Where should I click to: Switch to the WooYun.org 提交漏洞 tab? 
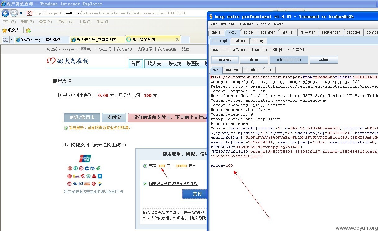tap(42, 40)
